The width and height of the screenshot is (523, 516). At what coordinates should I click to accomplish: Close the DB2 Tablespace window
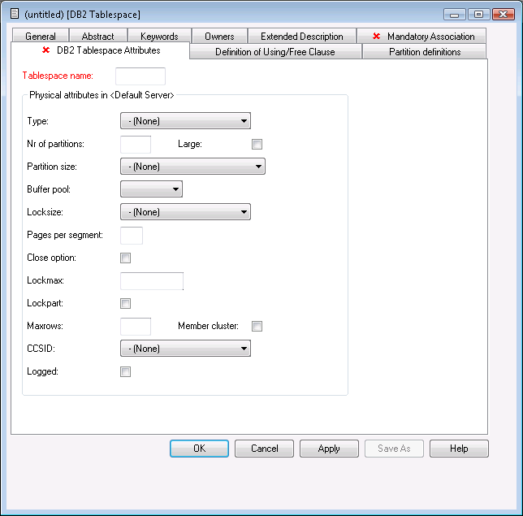click(x=504, y=15)
